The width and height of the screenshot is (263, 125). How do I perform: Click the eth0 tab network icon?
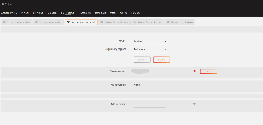[4, 22]
